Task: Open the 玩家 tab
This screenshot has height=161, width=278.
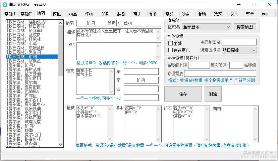Action: [x=218, y=14]
